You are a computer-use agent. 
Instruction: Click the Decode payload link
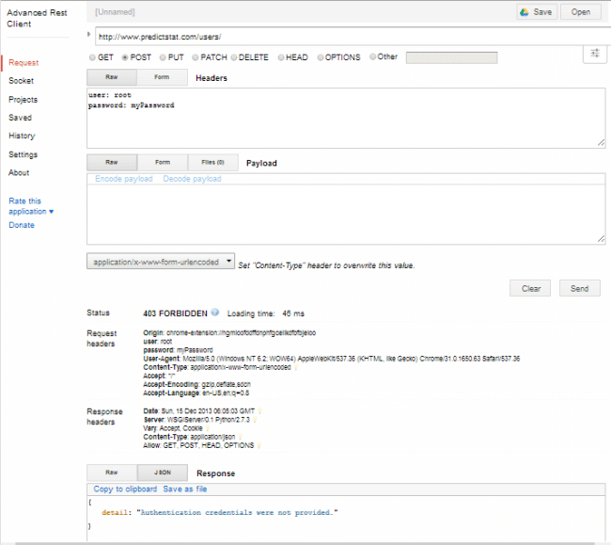pos(192,179)
